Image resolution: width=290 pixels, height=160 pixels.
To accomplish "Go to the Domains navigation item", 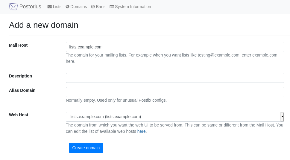I will tap(76, 7).
